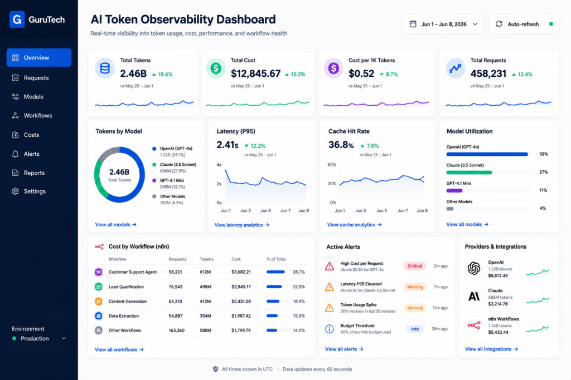
Task: Open View all models link under donut chart
Action: click(116, 225)
